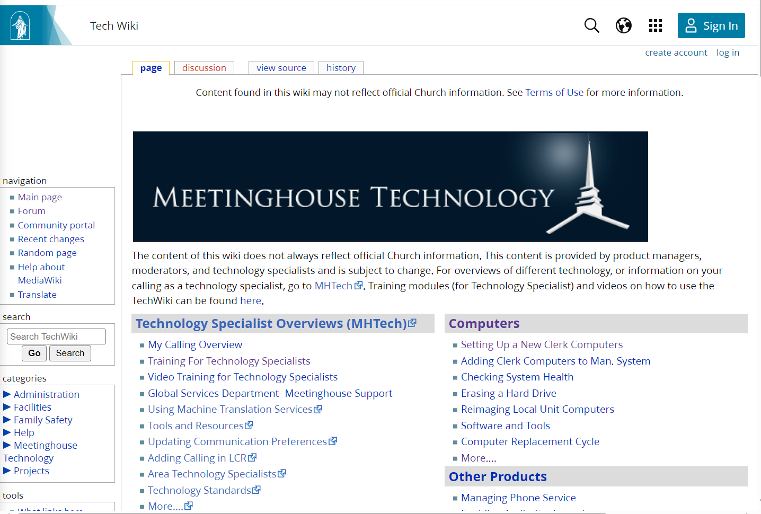The width and height of the screenshot is (761, 514).
Task: Open Setting Up a New Clerk Computers
Action: pyautogui.click(x=542, y=344)
